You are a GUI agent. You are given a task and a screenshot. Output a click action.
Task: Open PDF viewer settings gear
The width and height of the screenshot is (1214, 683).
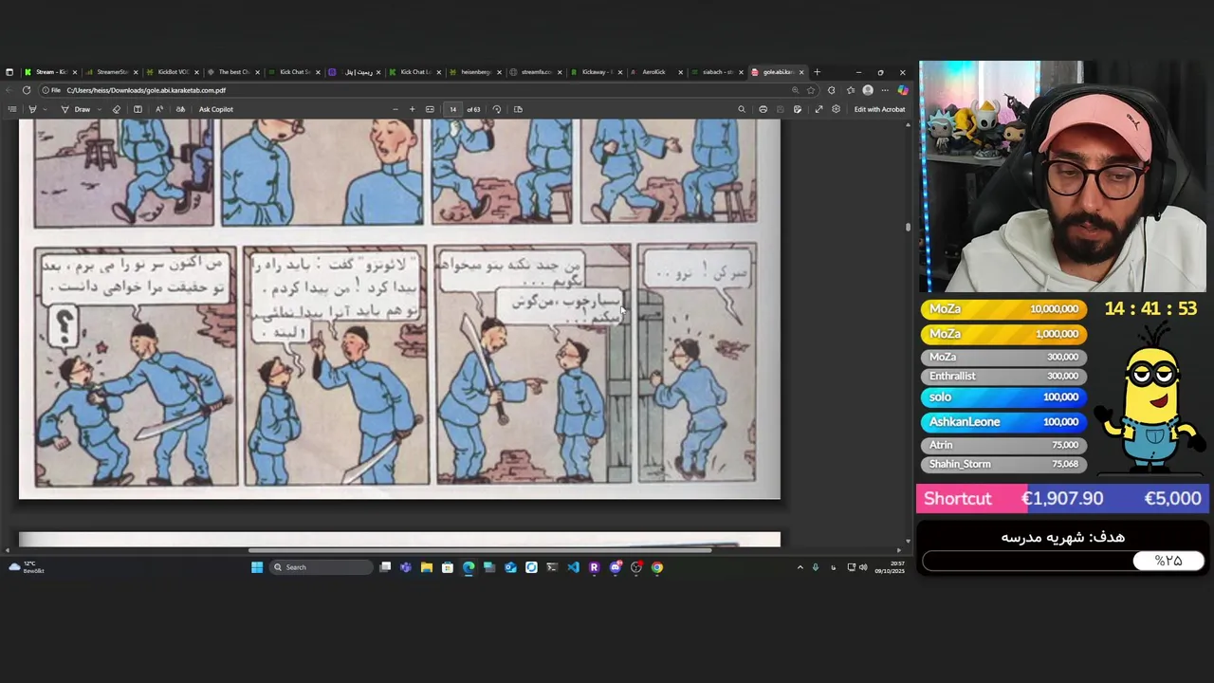point(836,109)
